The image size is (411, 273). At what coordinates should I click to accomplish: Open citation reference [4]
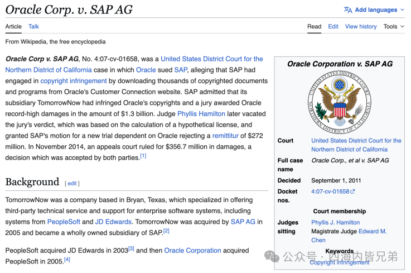[x=67, y=260]
